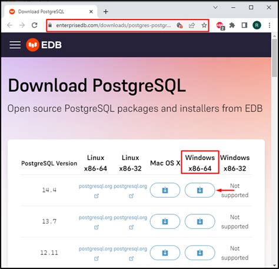Viewport: 279px width, 269px height.
Task: Minimize the browser window
Action: pos(233,8)
